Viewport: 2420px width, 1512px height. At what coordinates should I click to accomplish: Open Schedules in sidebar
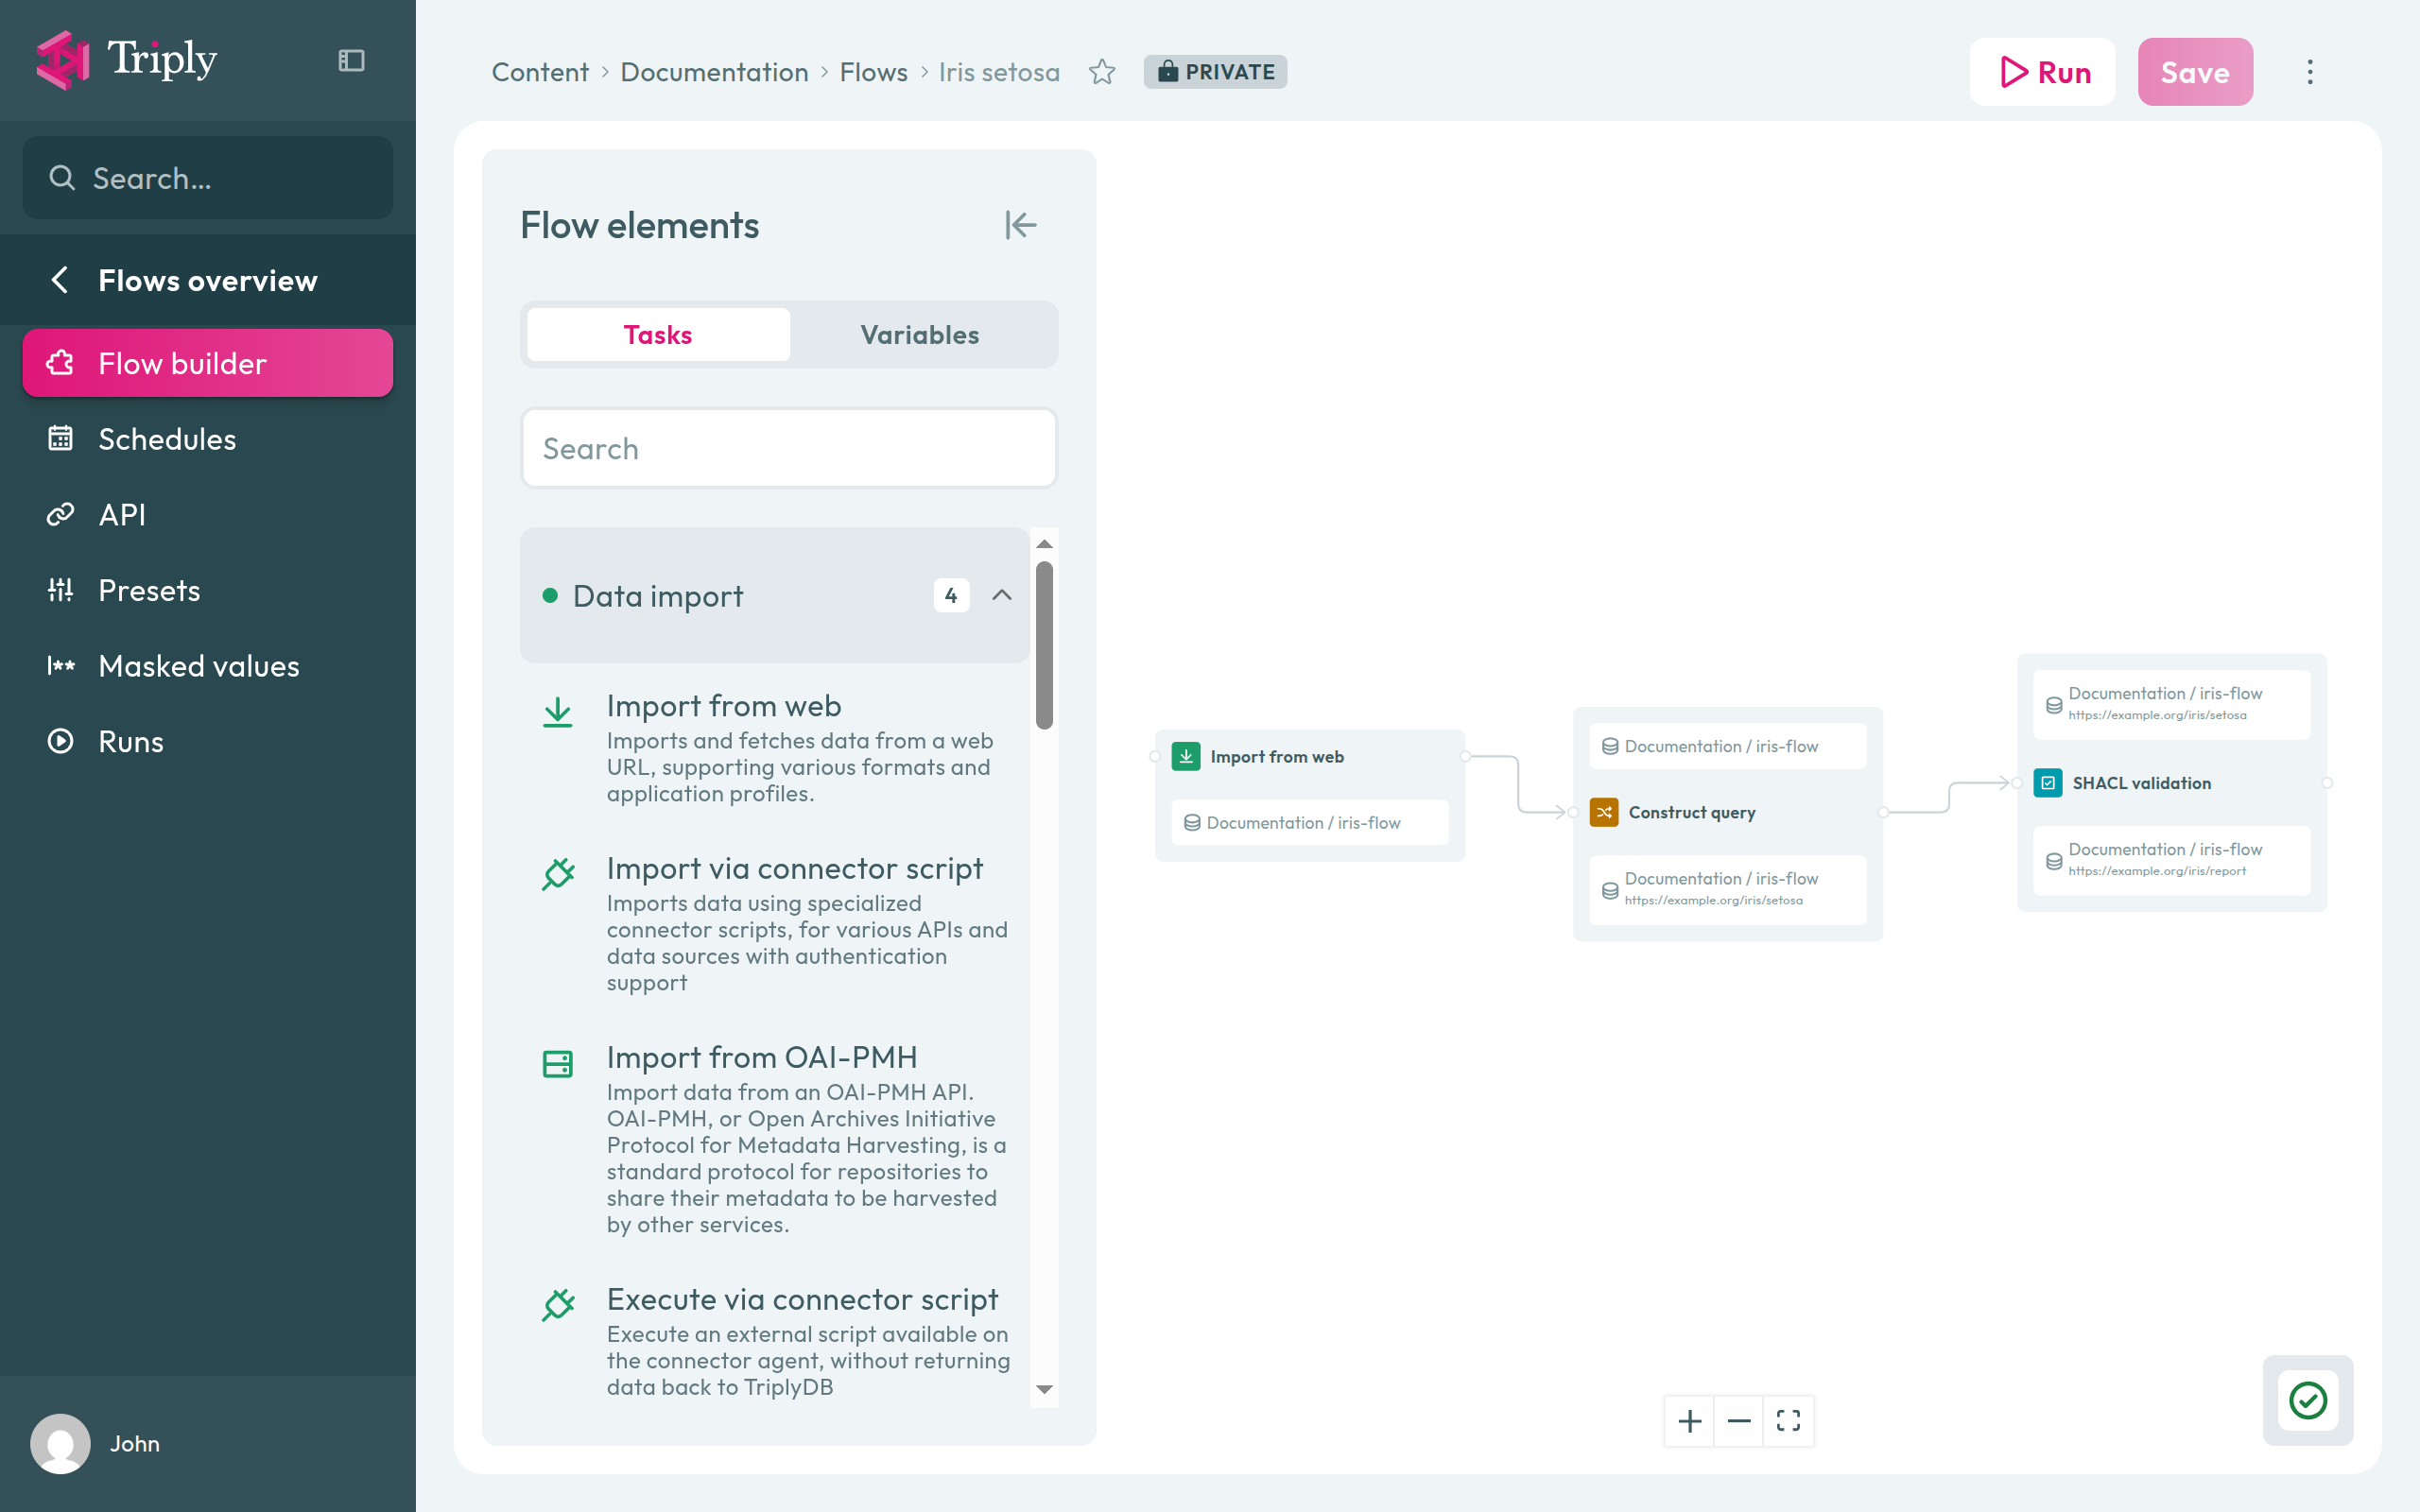point(208,439)
